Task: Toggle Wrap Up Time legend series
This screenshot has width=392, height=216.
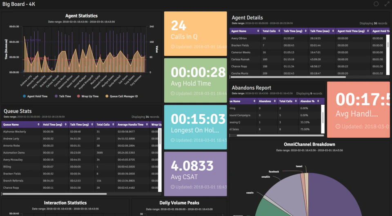Action: (x=88, y=96)
